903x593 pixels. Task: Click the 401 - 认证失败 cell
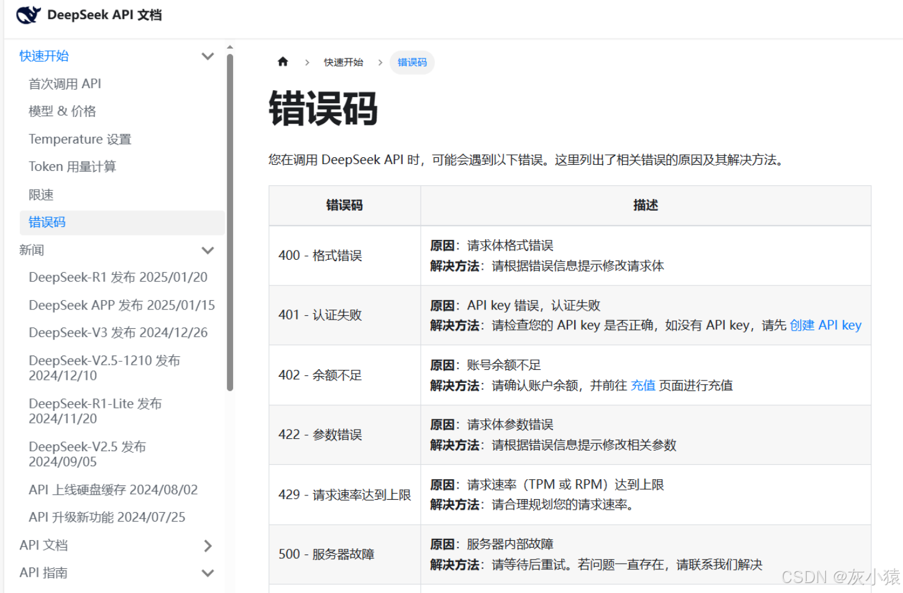click(345, 315)
